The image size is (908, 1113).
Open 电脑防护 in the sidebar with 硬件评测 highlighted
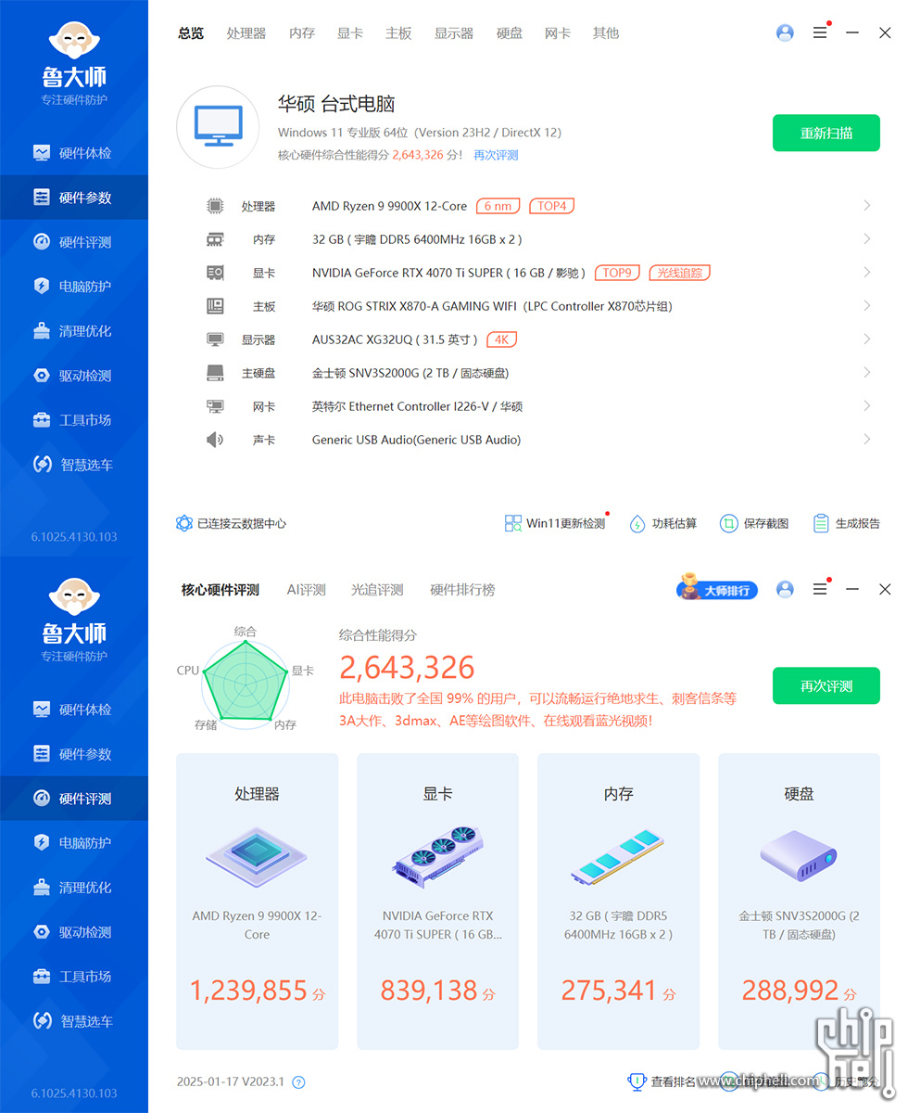(74, 843)
